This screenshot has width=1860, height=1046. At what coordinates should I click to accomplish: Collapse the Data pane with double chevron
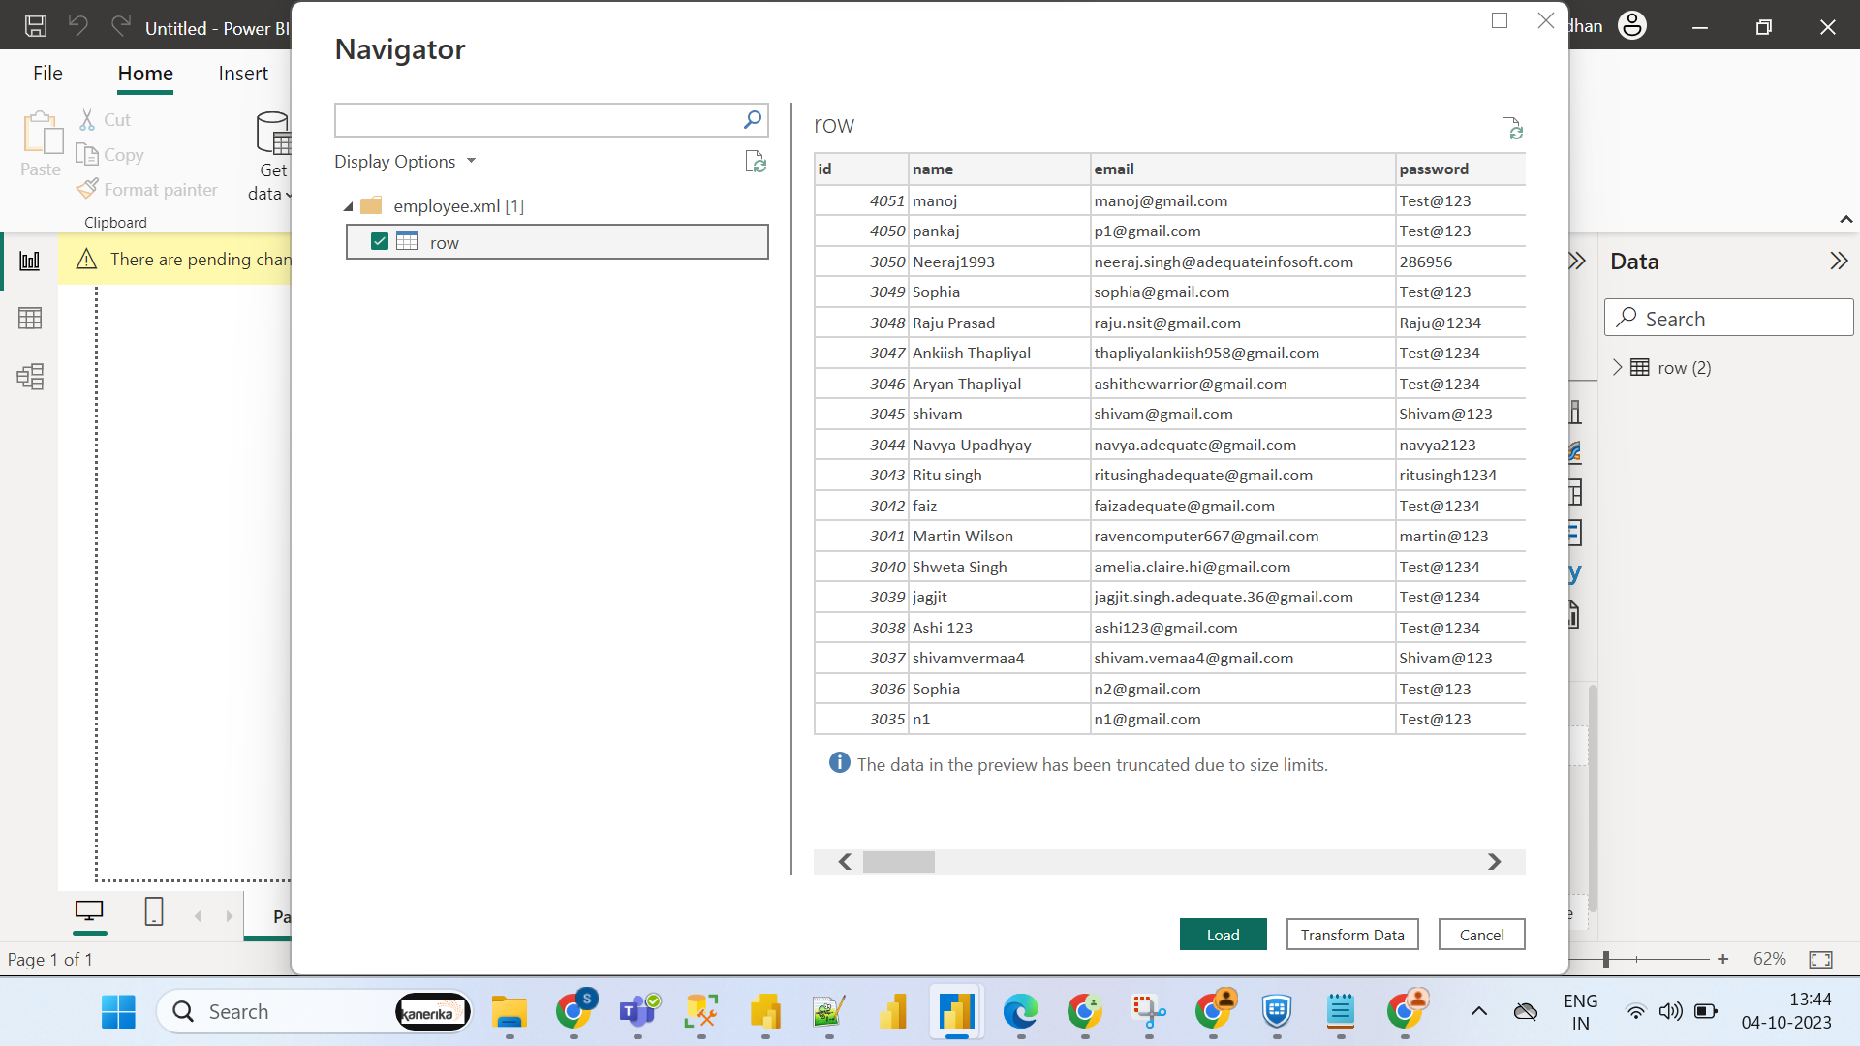pyautogui.click(x=1839, y=261)
